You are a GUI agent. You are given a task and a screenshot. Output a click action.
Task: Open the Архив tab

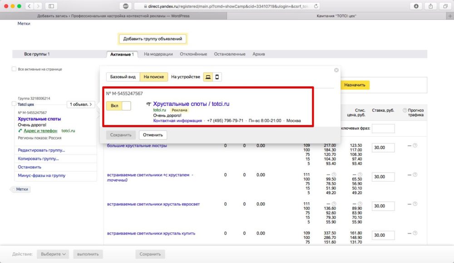[259, 54]
